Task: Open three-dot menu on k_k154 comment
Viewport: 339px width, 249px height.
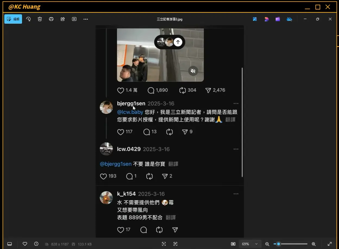Action: 236,194
